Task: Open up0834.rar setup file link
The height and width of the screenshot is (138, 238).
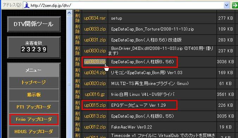Action: coord(95,18)
